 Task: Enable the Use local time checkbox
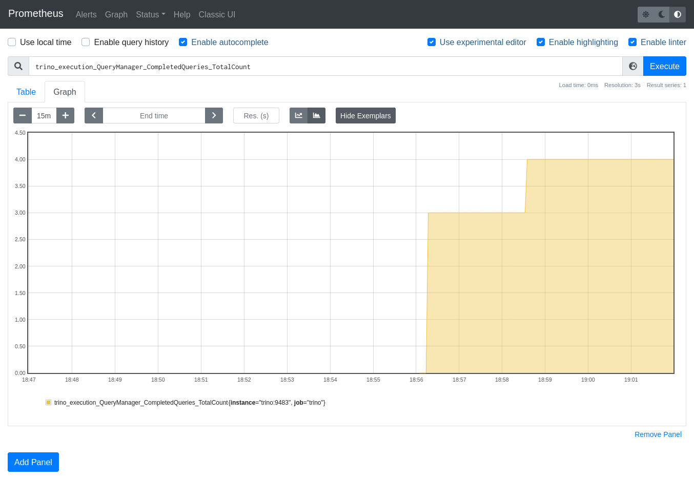[11, 42]
